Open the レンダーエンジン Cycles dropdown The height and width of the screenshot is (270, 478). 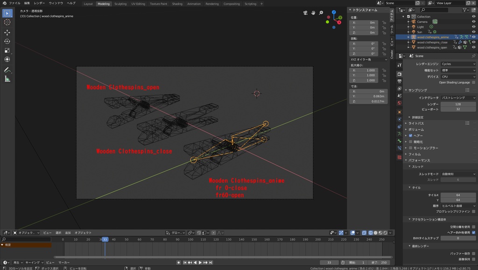(458, 64)
